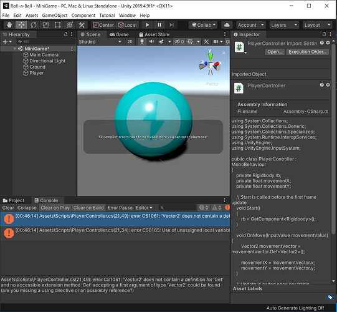This screenshot has width=337, height=312.
Task: Toggle scene lighting bulb icon
Action: click(142, 42)
